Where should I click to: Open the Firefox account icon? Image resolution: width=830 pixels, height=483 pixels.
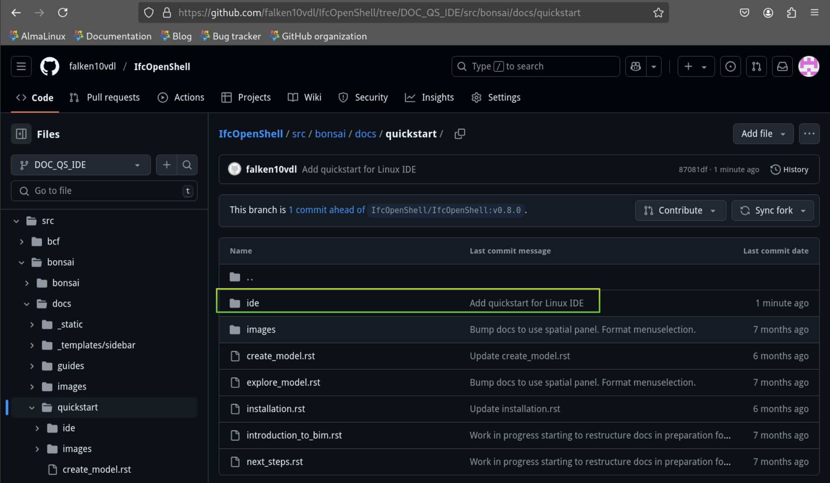[768, 13]
